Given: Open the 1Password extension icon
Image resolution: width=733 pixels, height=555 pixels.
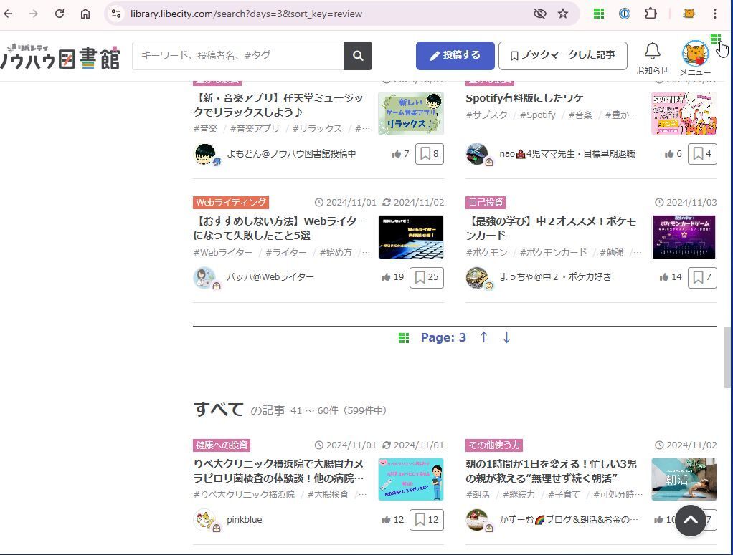Looking at the screenshot, I should pos(625,14).
